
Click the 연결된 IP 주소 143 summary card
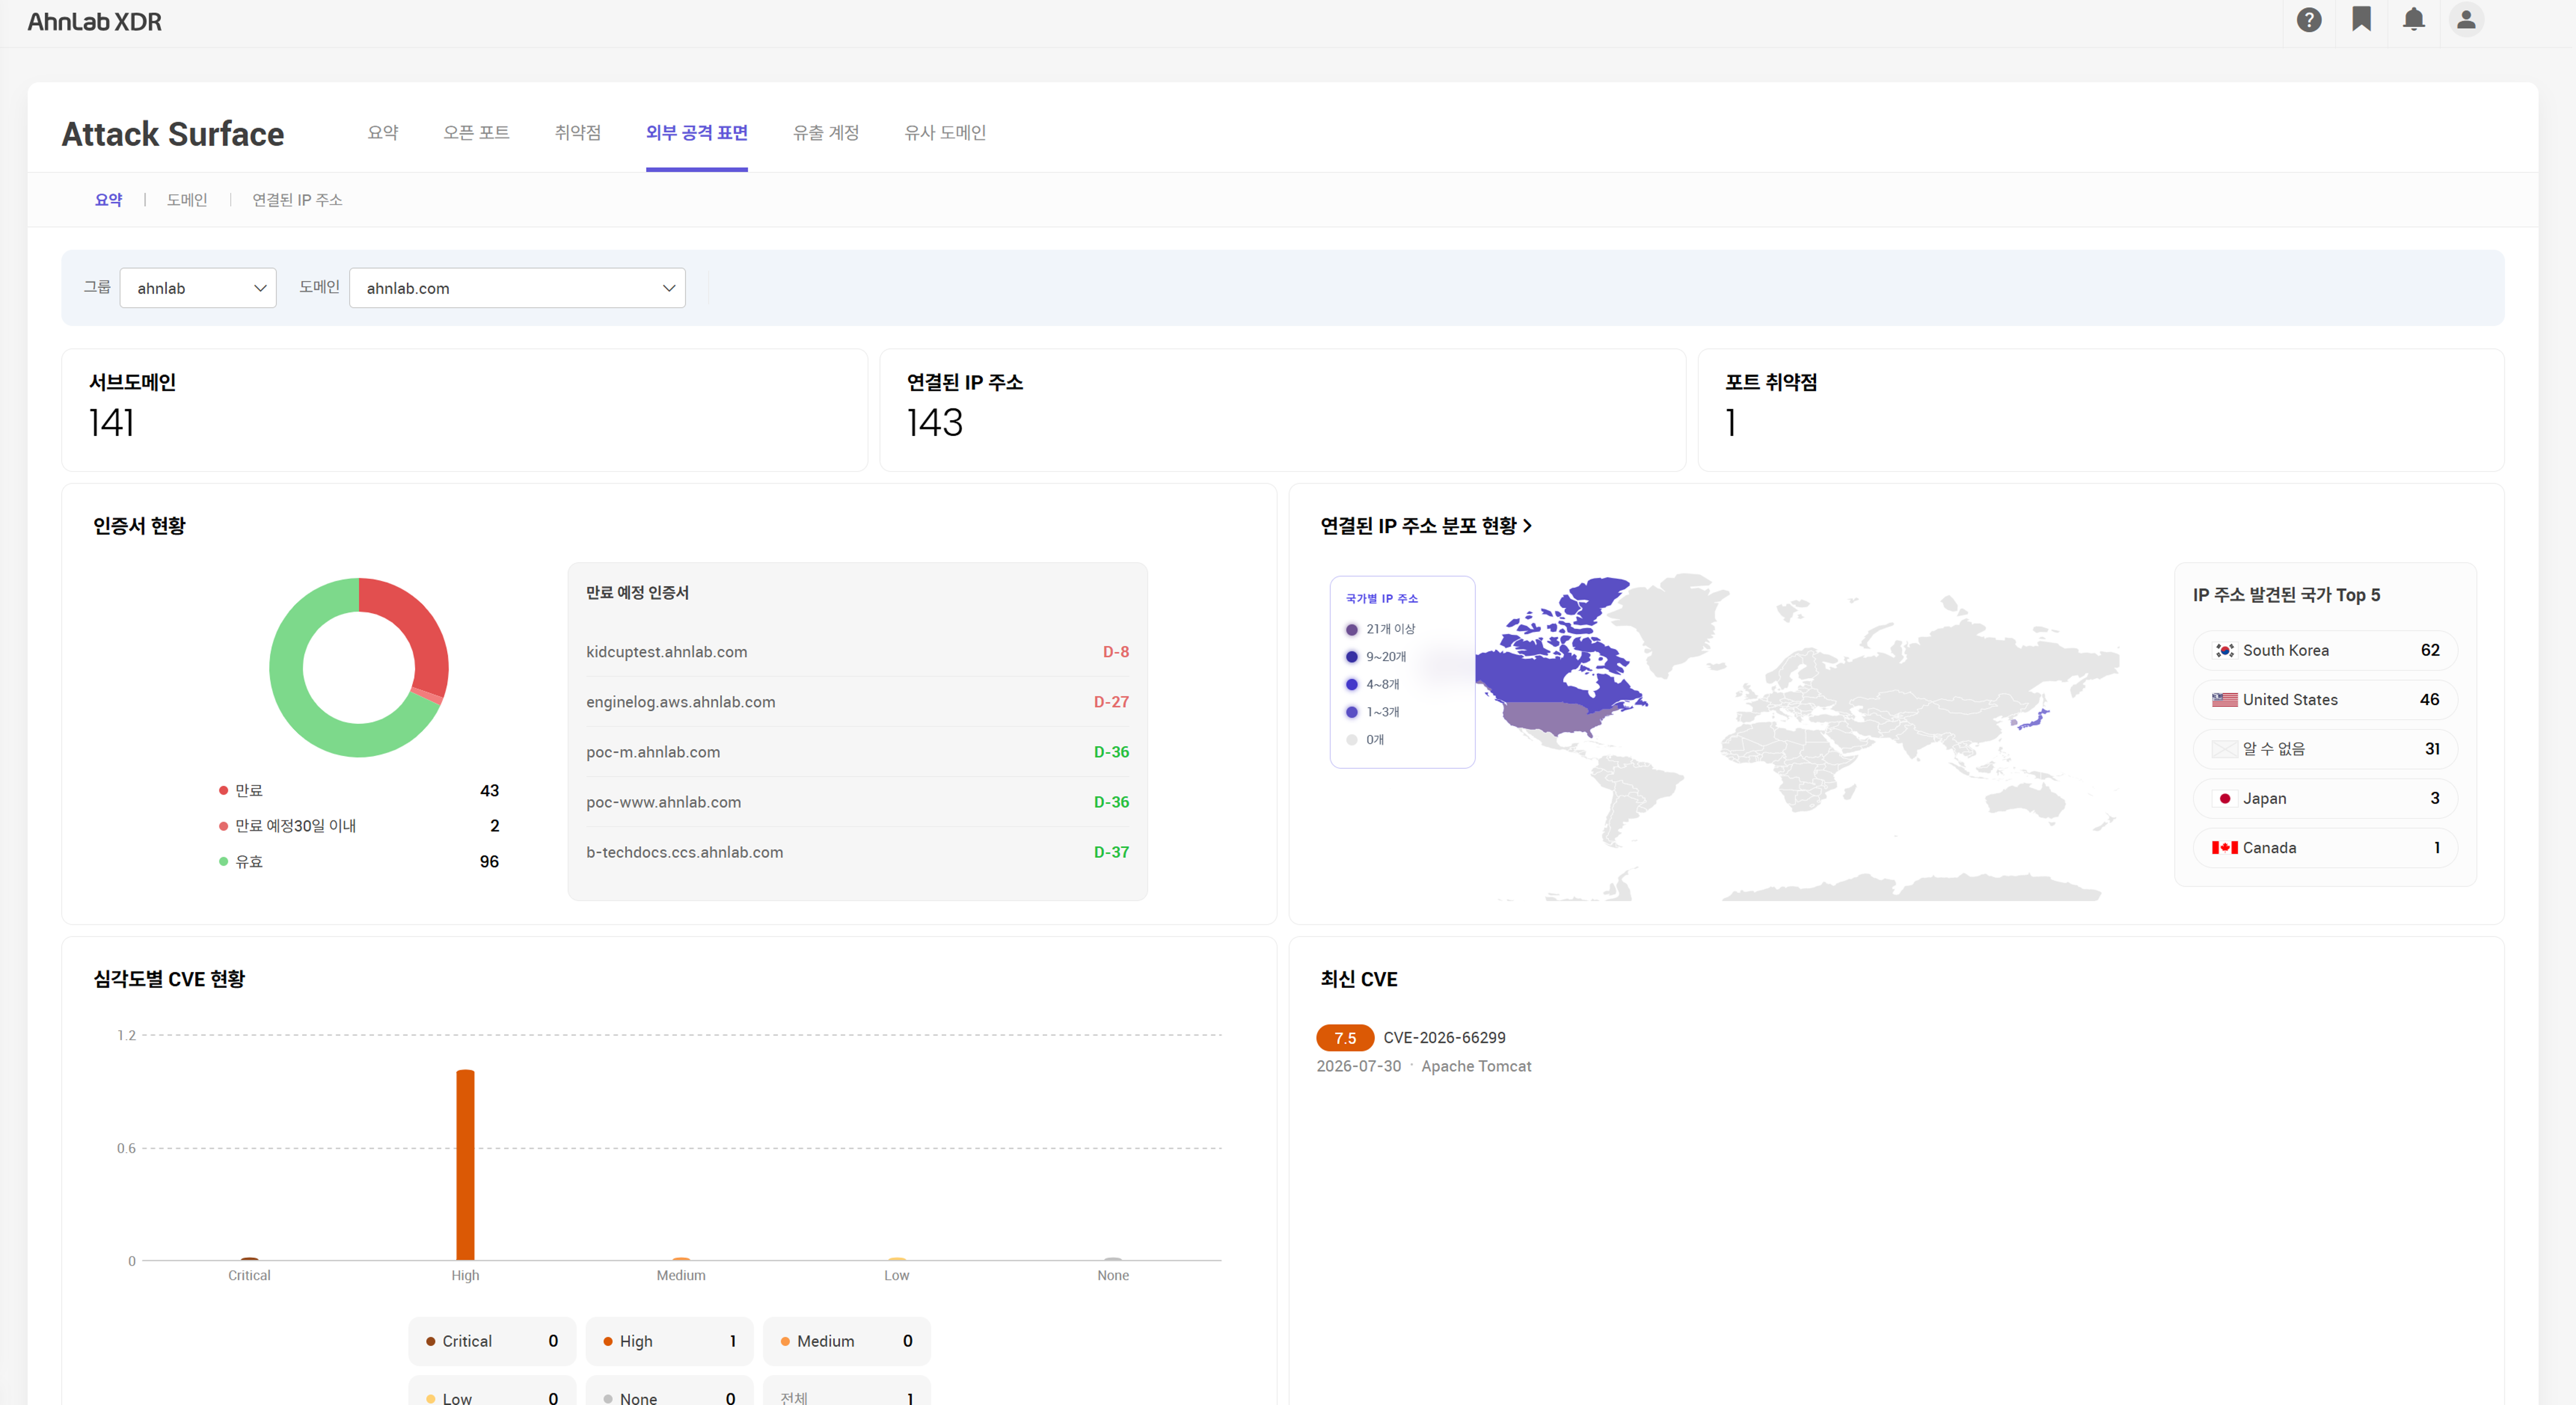[1282, 410]
